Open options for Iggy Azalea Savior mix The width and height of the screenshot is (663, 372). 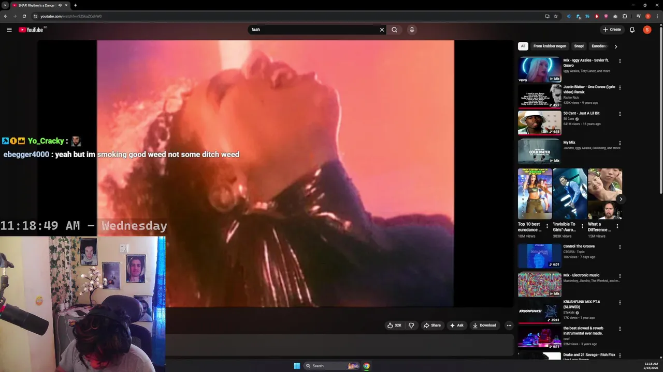[x=619, y=61]
